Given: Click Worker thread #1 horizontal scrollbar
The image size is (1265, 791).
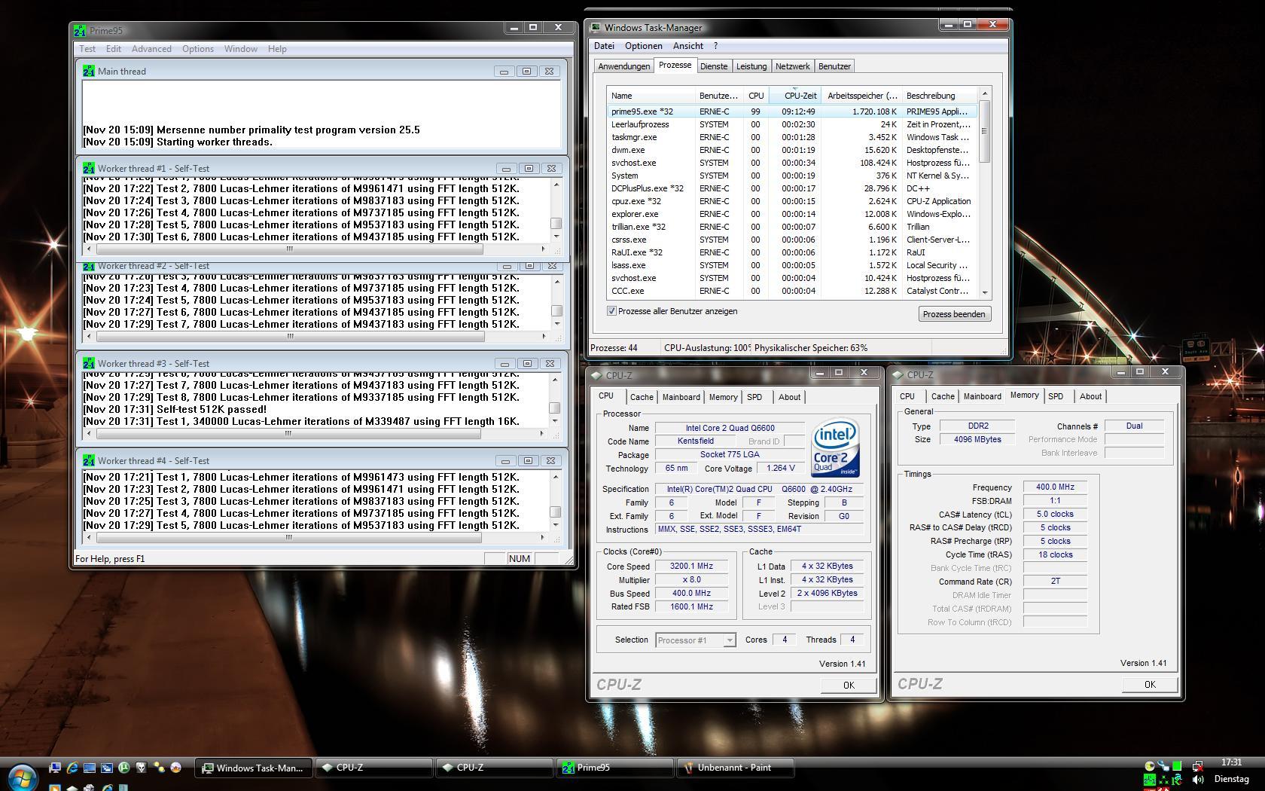Looking at the screenshot, I should pos(316,249).
